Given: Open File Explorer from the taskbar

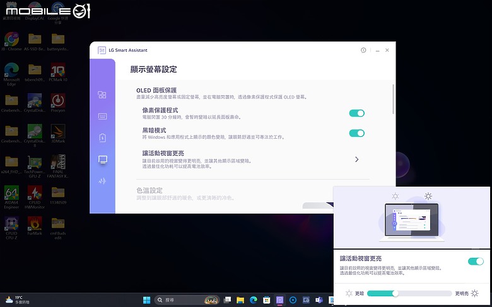Looking at the screenshot, I should [x=240, y=300].
